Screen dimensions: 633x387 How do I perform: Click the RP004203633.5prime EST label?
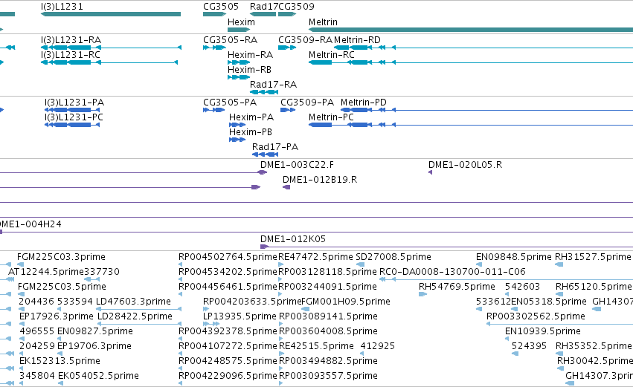click(x=252, y=302)
